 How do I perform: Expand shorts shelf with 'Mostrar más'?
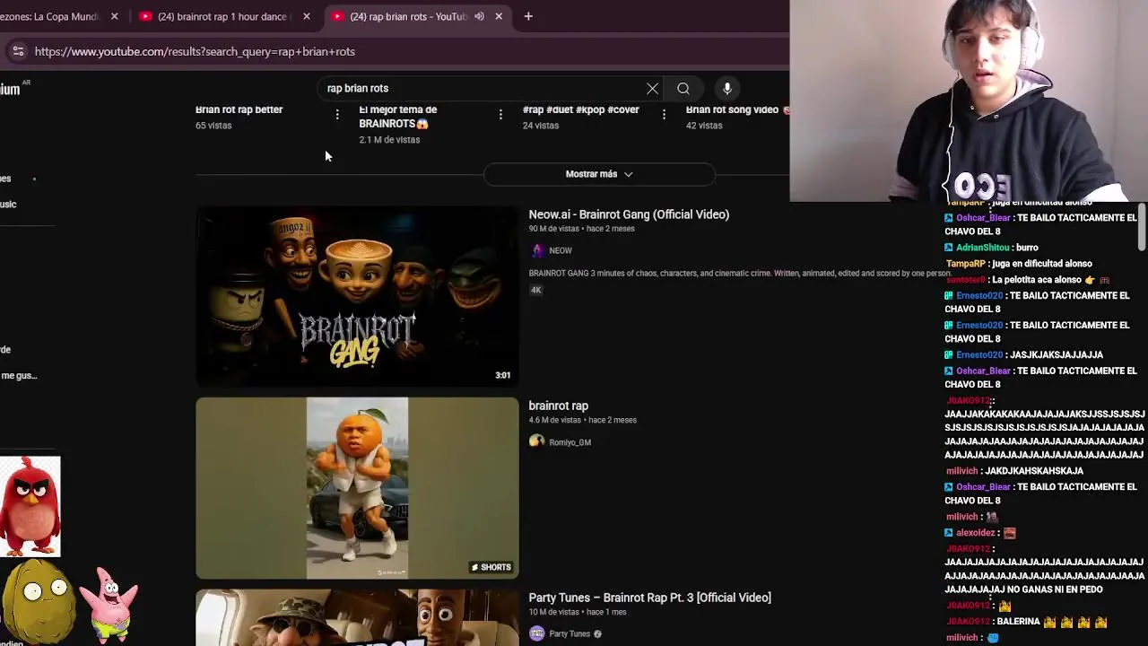pyautogui.click(x=599, y=174)
